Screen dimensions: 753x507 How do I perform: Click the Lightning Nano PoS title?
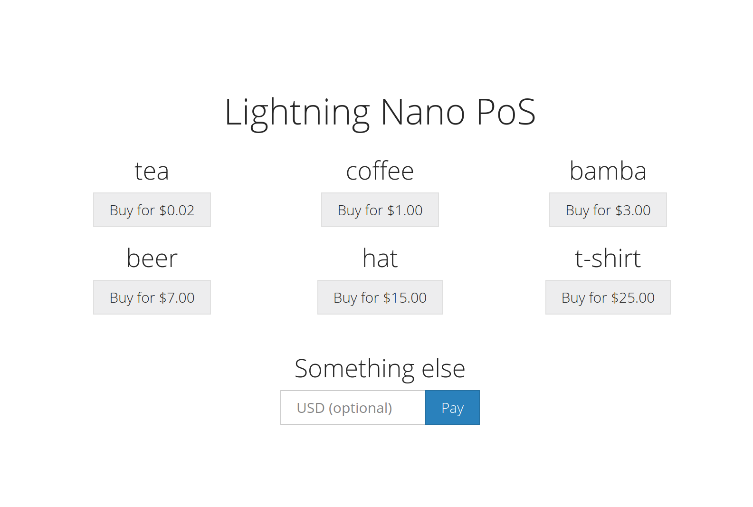point(380,112)
